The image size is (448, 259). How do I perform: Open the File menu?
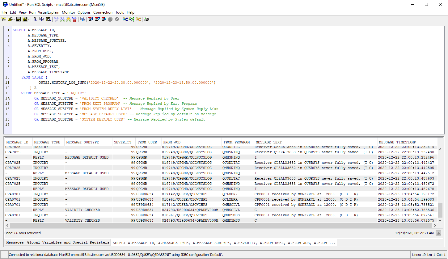(4, 12)
